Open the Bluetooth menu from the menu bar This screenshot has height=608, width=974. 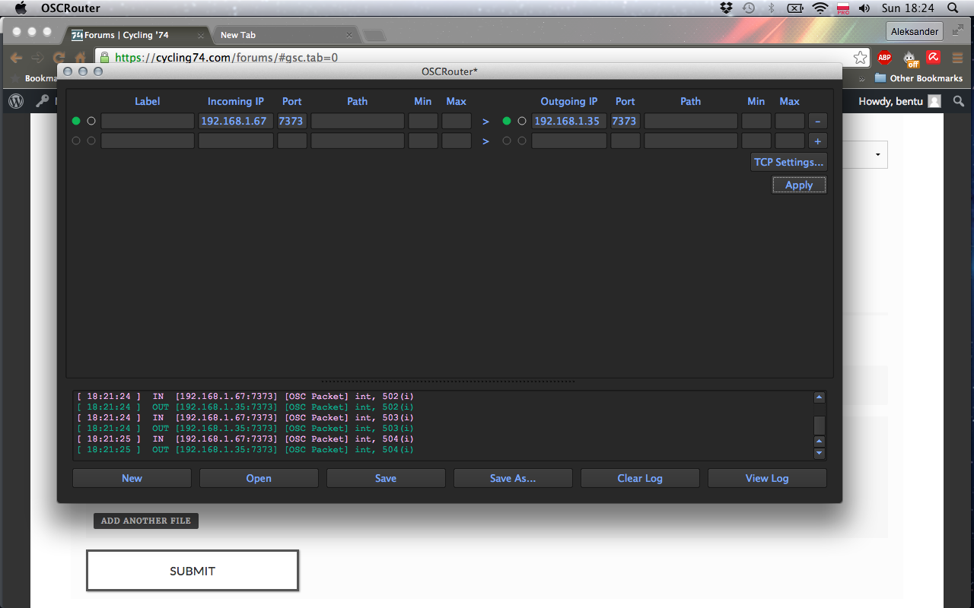770,8
